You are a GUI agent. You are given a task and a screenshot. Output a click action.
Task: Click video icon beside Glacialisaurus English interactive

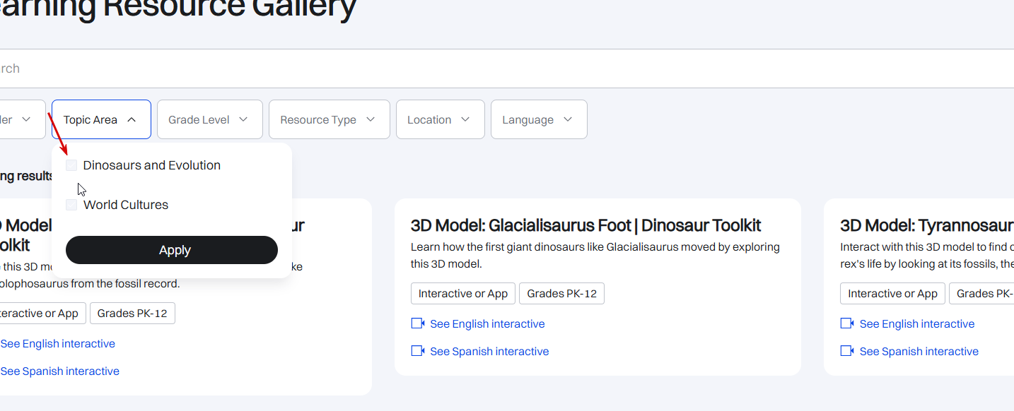click(x=417, y=323)
